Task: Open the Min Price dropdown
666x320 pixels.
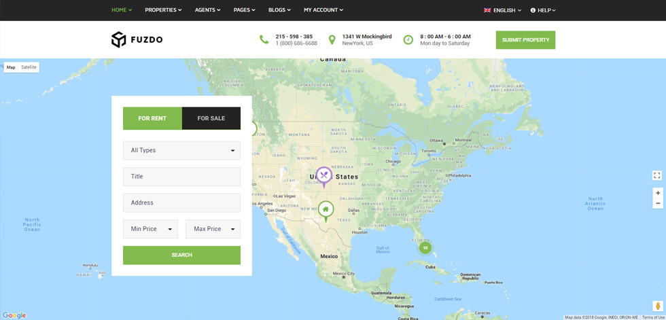Action: [150, 229]
